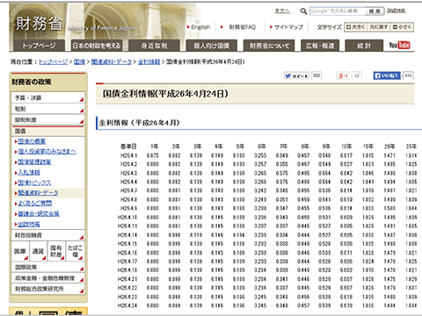Click the 0.075 value in H26.4.1 row
This screenshot has height=316, width=422.
pyautogui.click(x=153, y=155)
